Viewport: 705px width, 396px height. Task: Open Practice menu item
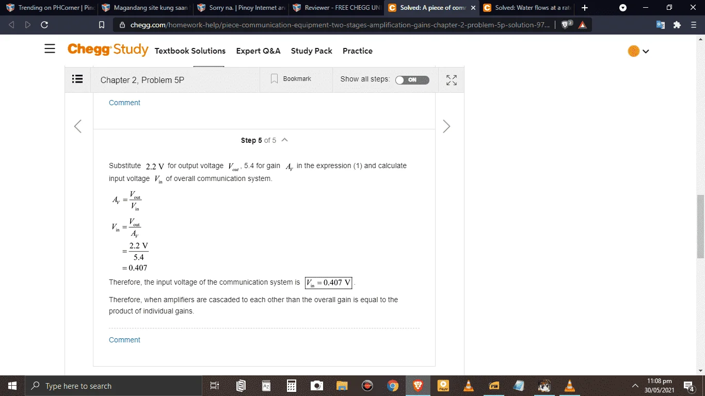click(x=358, y=51)
